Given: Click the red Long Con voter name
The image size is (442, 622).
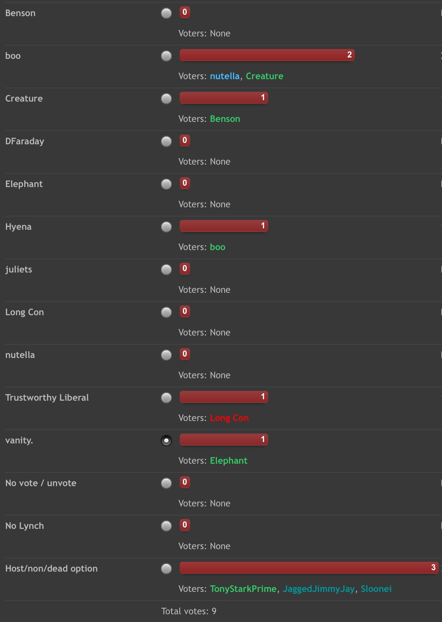Looking at the screenshot, I should [x=229, y=418].
